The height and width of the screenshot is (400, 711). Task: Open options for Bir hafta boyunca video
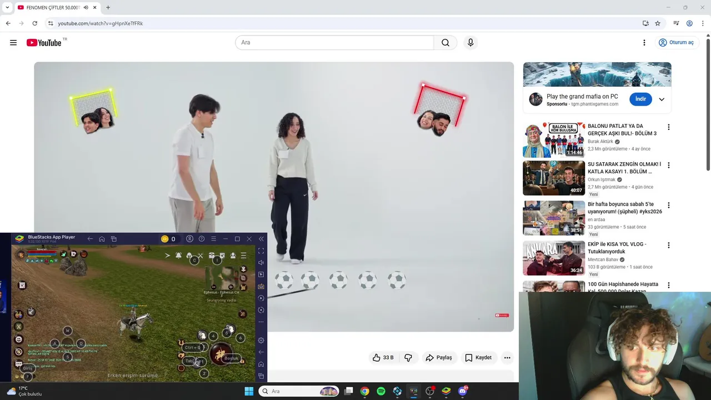(668, 206)
